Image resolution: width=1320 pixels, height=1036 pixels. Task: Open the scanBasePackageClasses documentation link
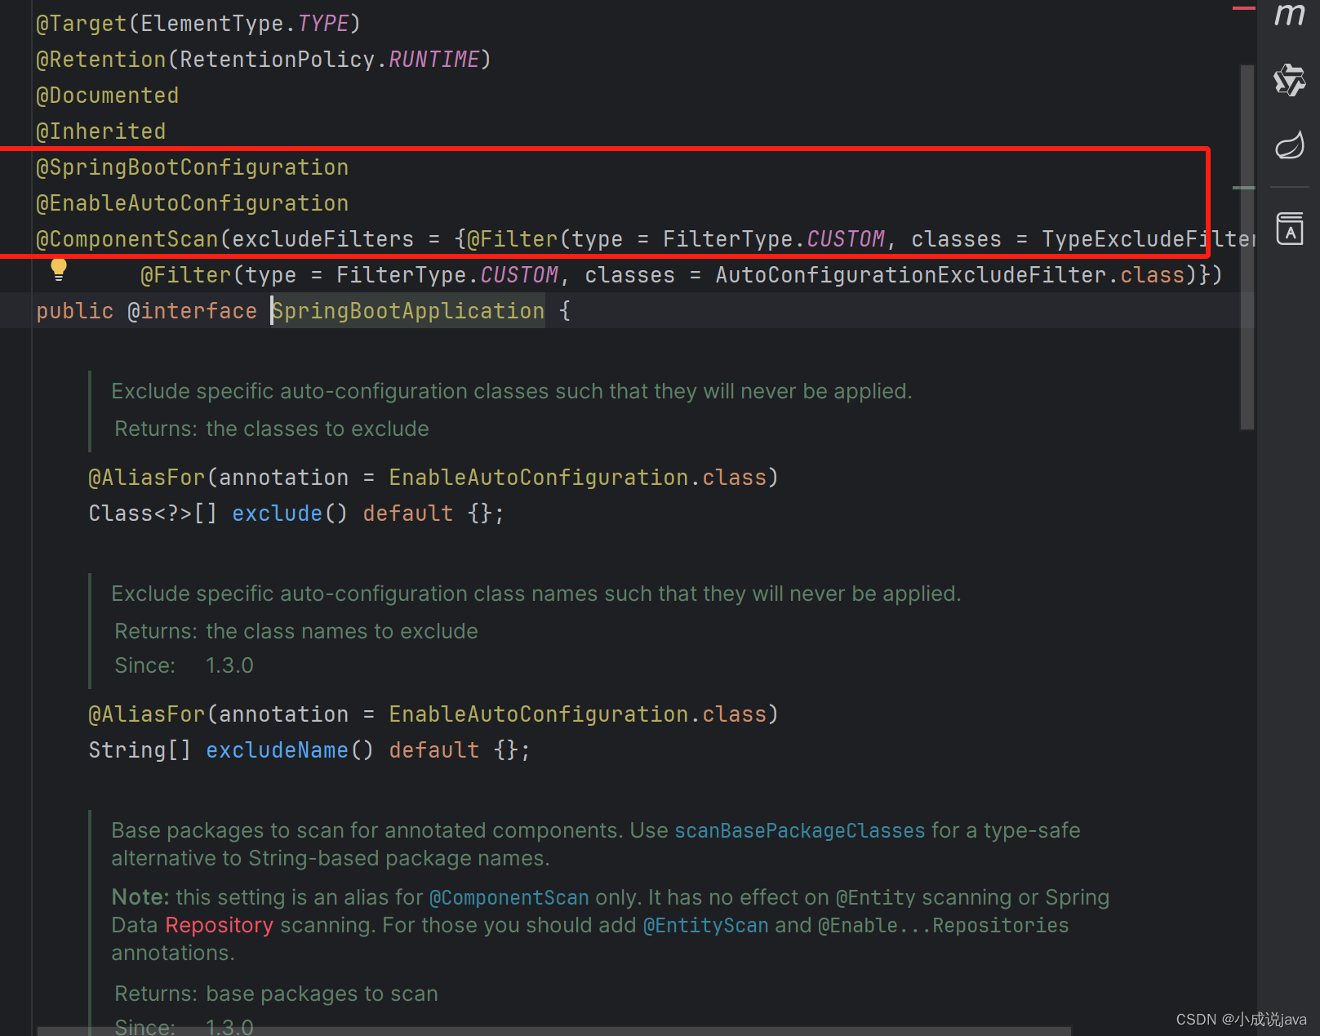click(x=798, y=830)
